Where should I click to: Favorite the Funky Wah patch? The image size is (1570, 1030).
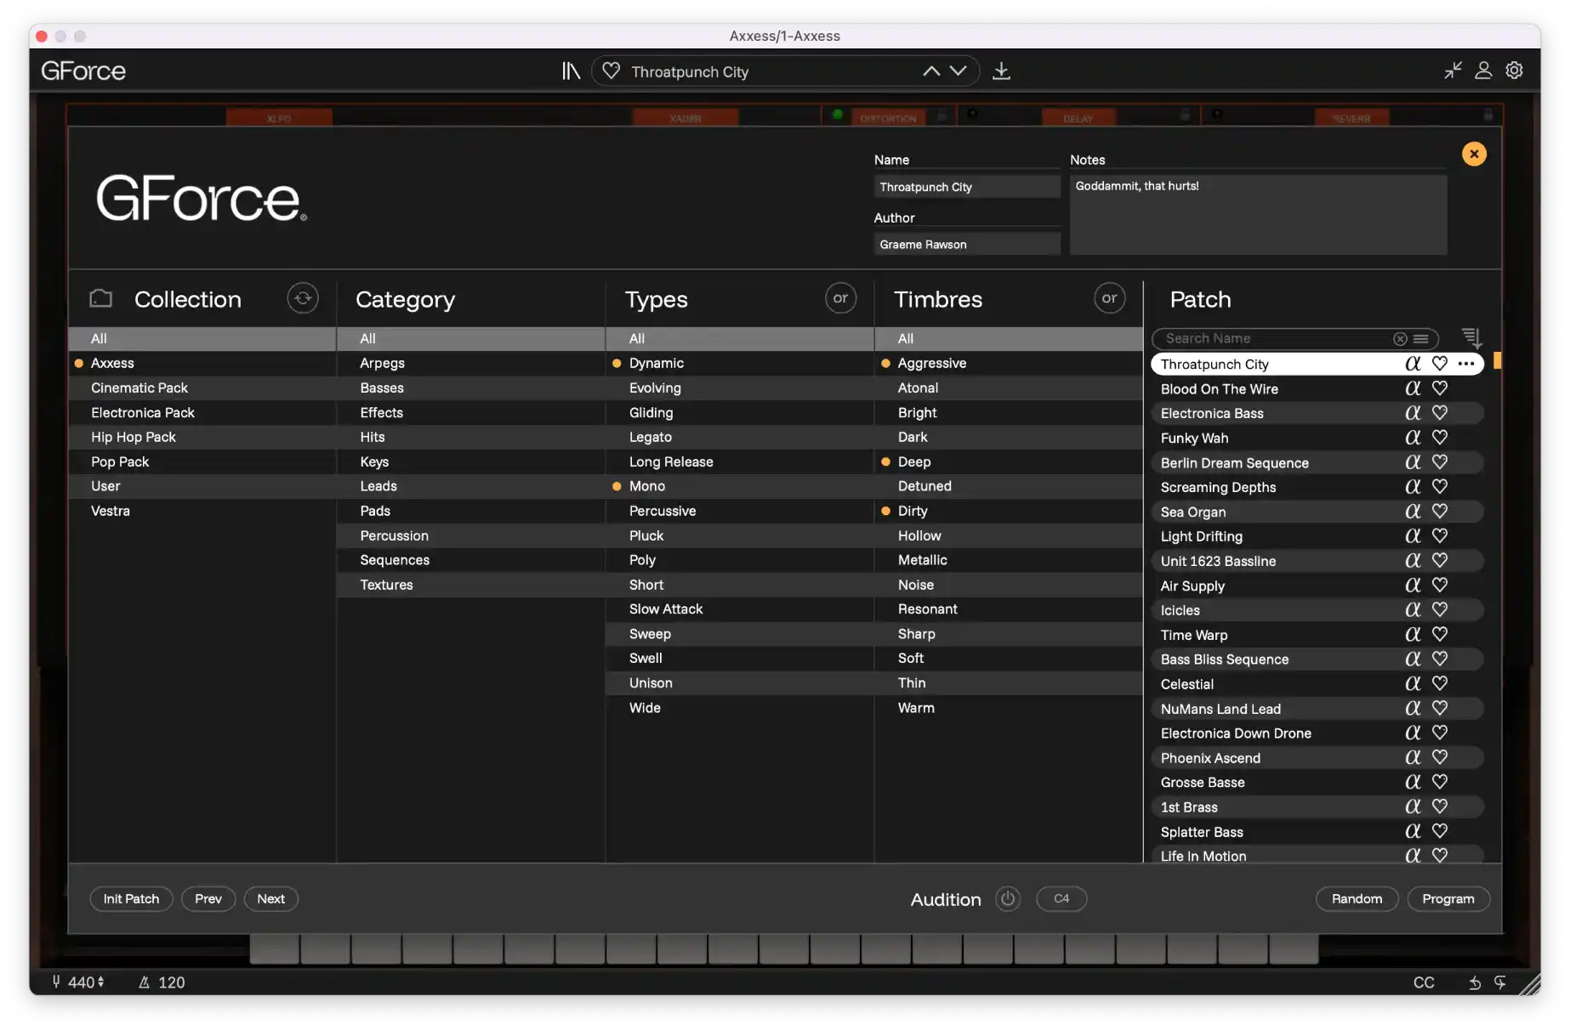(x=1440, y=438)
